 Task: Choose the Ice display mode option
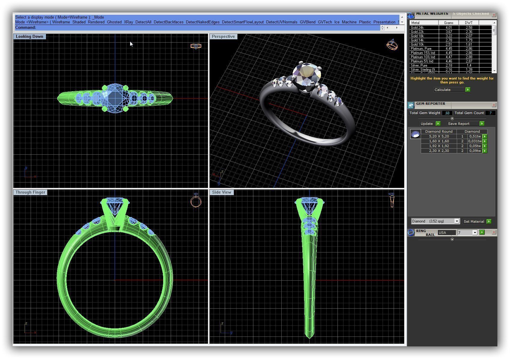pyautogui.click(x=337, y=22)
